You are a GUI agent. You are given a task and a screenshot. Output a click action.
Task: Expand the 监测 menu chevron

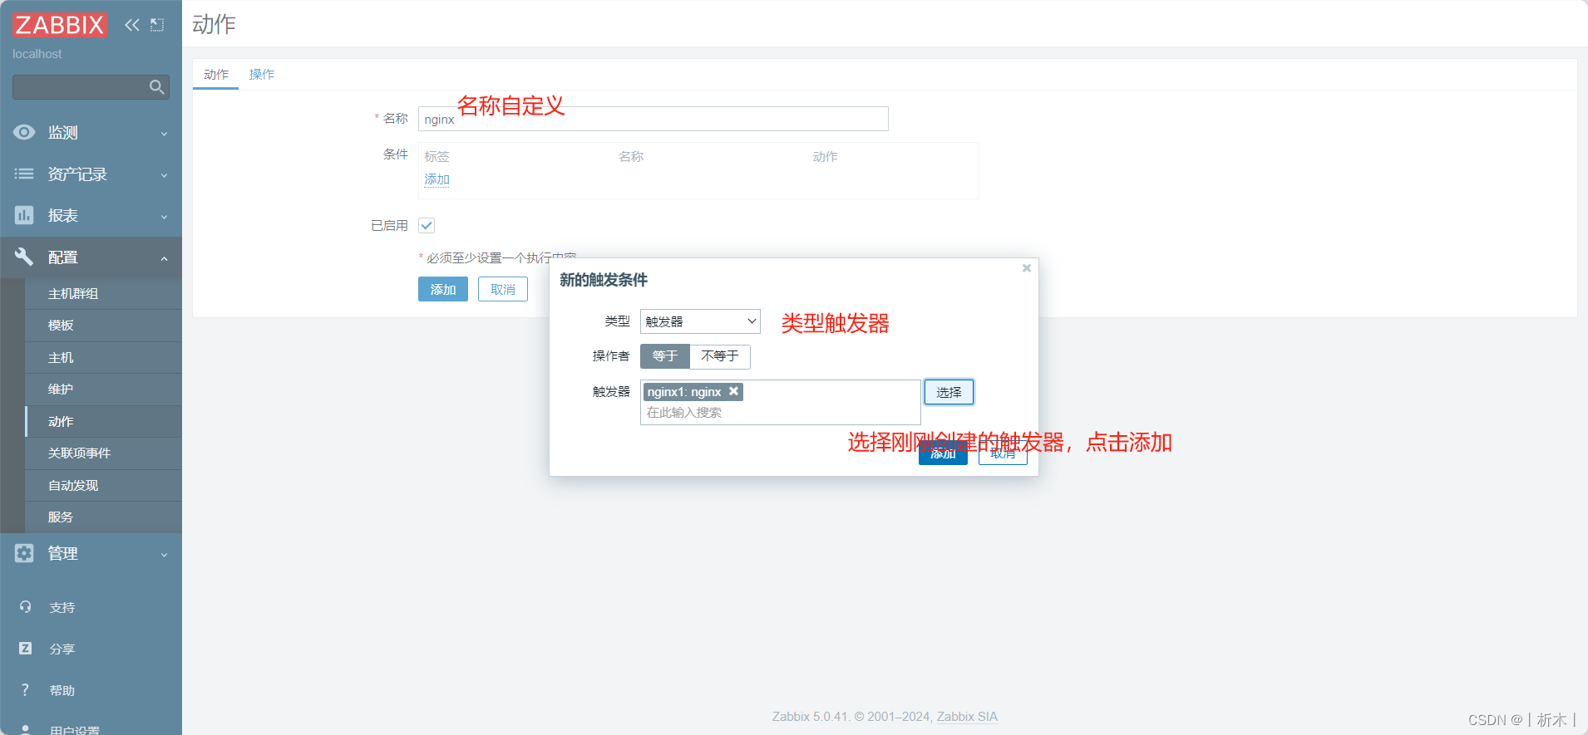(164, 134)
